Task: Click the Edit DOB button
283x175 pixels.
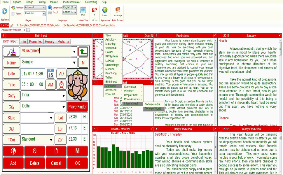Action: (5, 25)
